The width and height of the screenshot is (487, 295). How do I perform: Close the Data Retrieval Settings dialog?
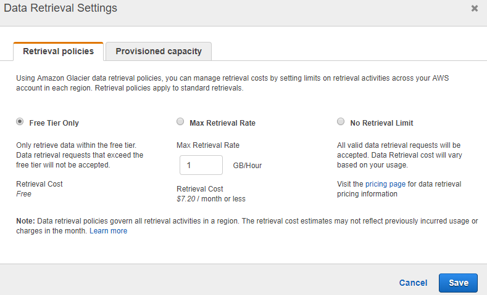474,9
